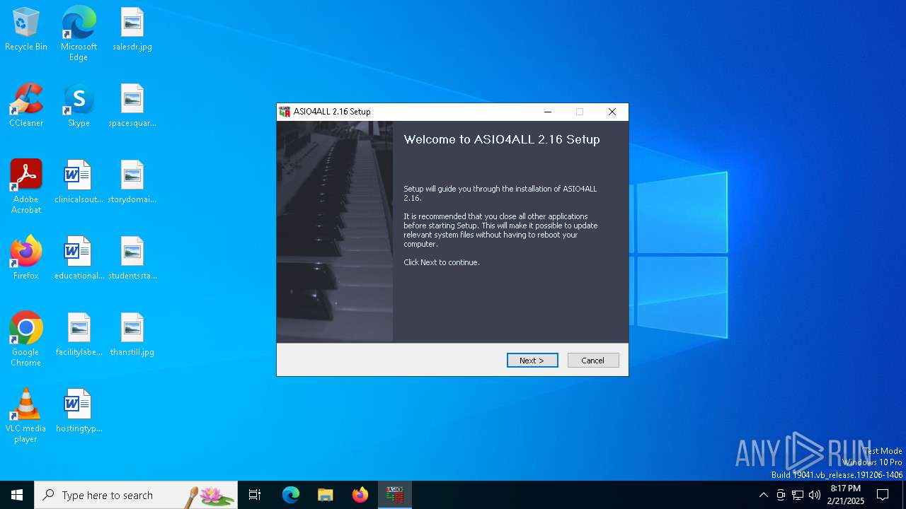The height and width of the screenshot is (509, 906).
Task: Open the volume control tray icon
Action: pos(815,495)
